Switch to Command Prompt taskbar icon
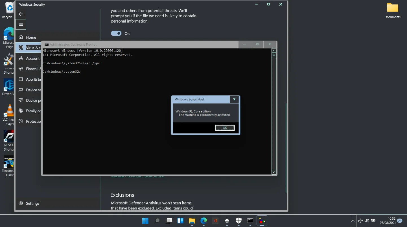 pyautogui.click(x=250, y=221)
